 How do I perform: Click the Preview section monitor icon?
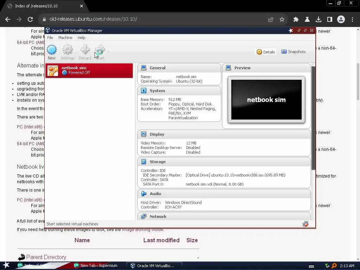(229, 68)
